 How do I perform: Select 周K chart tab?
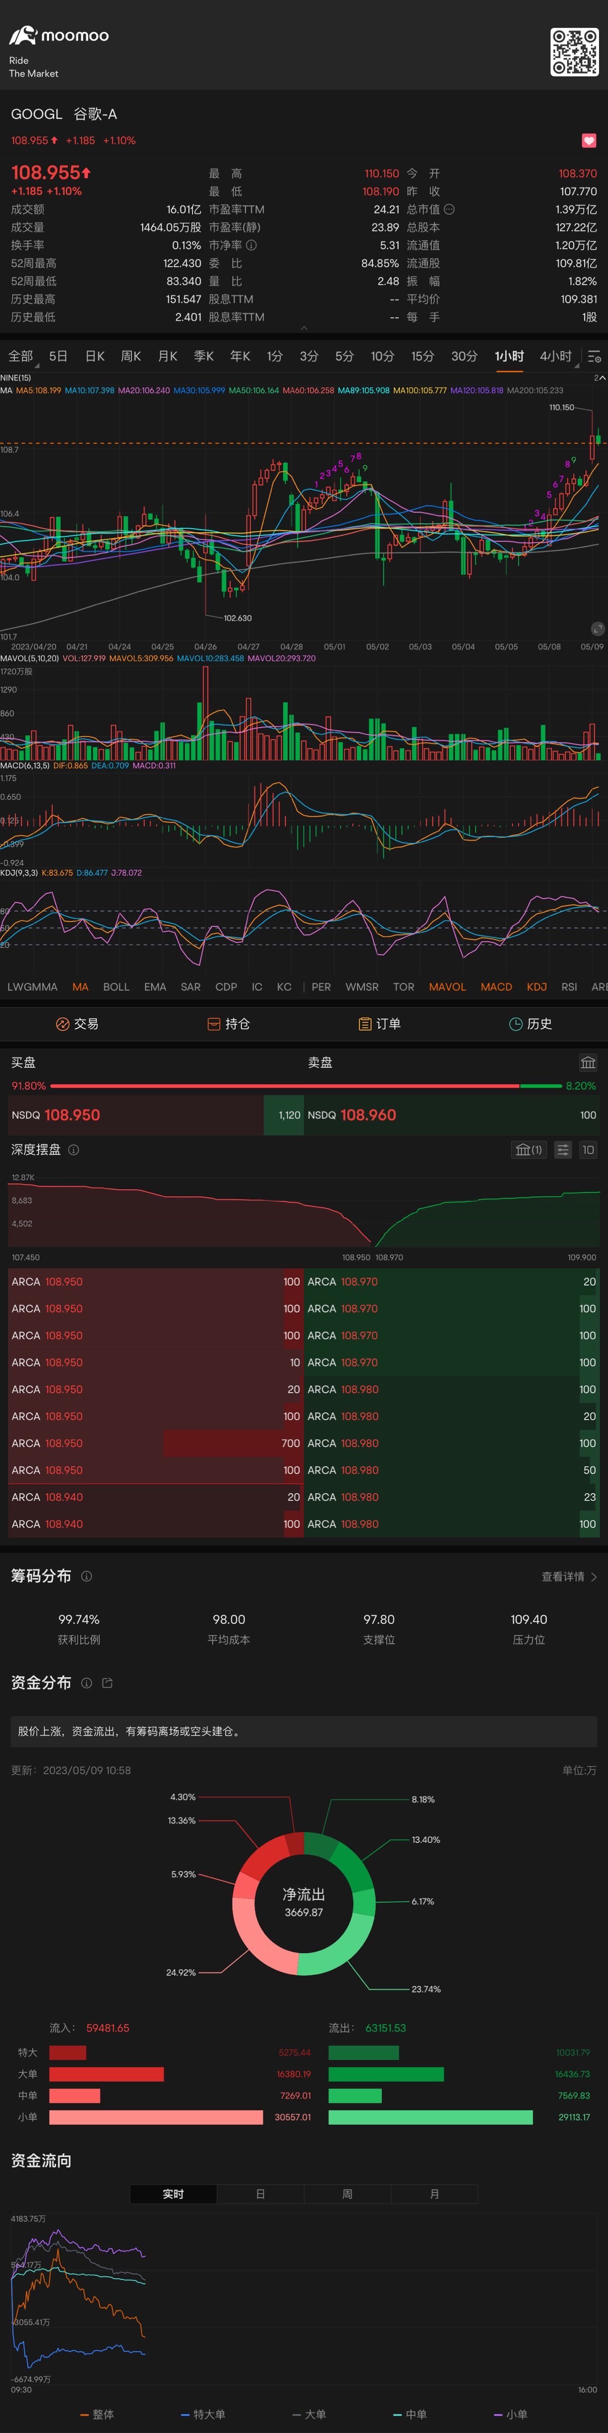[131, 356]
